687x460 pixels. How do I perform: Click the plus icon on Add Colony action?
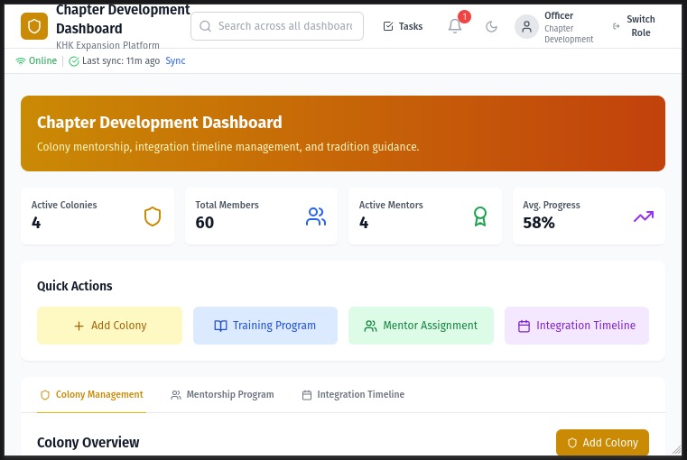[79, 327]
